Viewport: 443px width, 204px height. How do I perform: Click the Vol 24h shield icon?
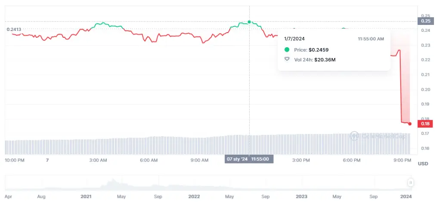[x=287, y=59]
